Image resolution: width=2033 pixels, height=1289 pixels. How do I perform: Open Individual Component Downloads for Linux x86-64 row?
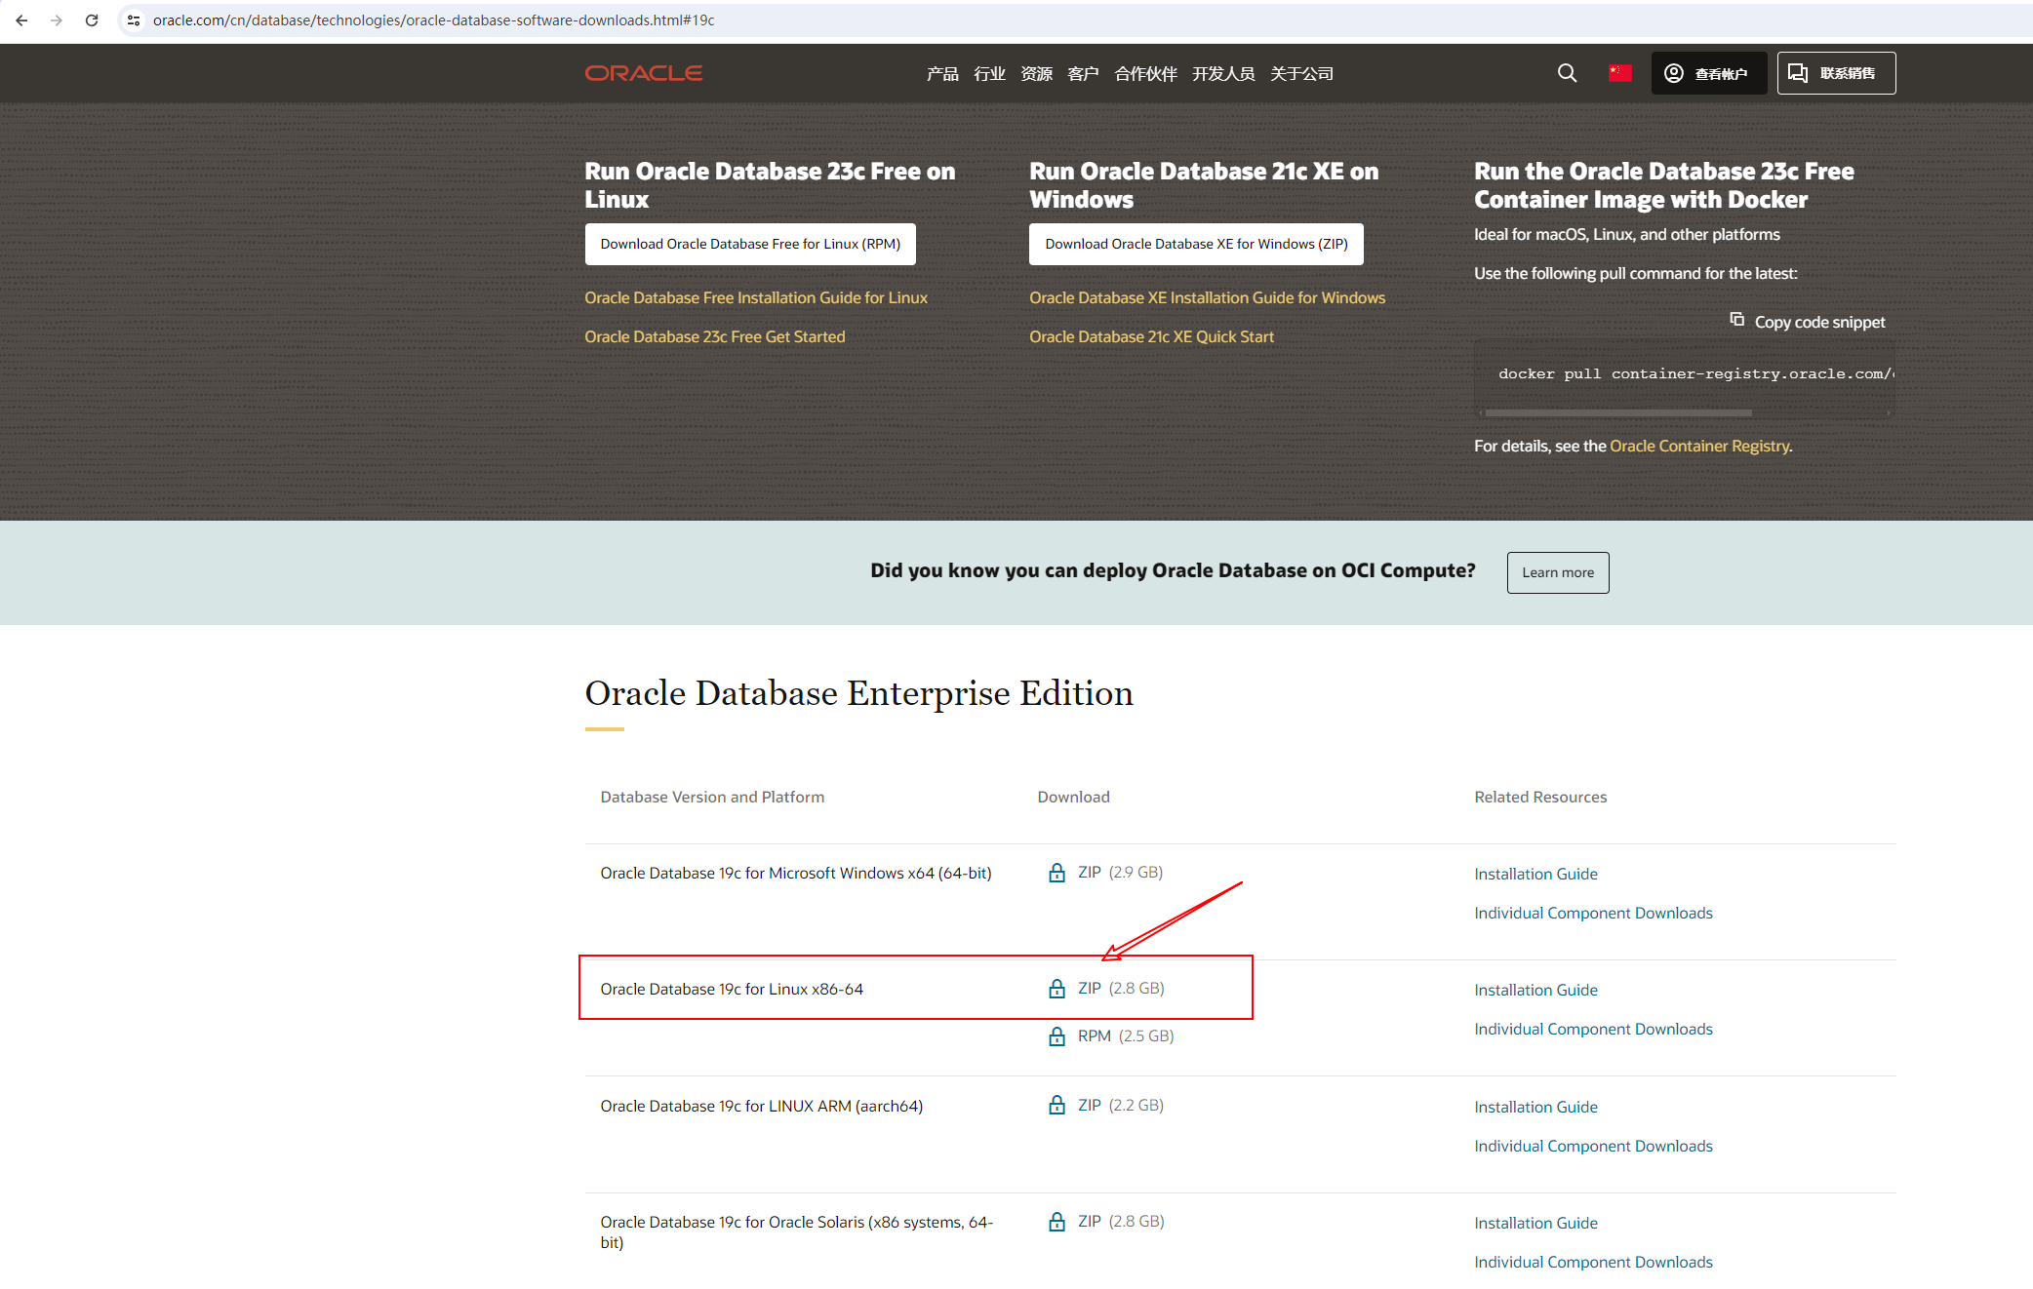[x=1593, y=1029]
